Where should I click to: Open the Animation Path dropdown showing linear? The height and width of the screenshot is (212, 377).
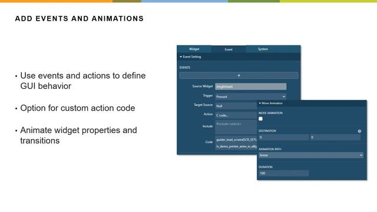click(311, 155)
